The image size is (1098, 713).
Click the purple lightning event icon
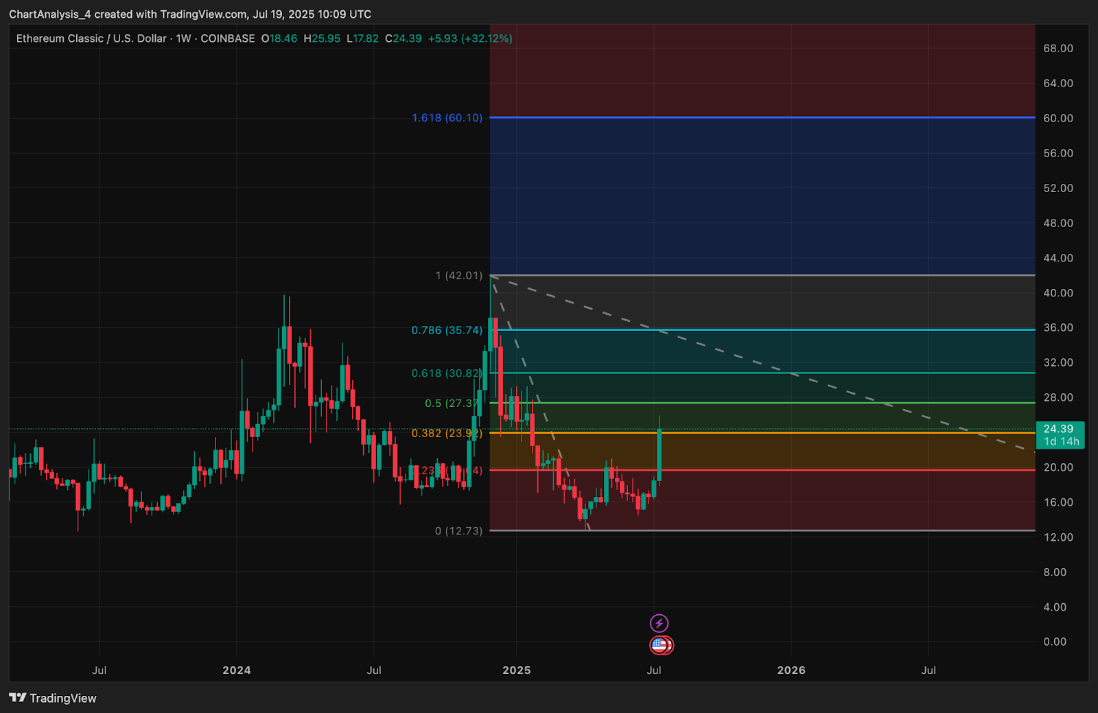click(659, 623)
